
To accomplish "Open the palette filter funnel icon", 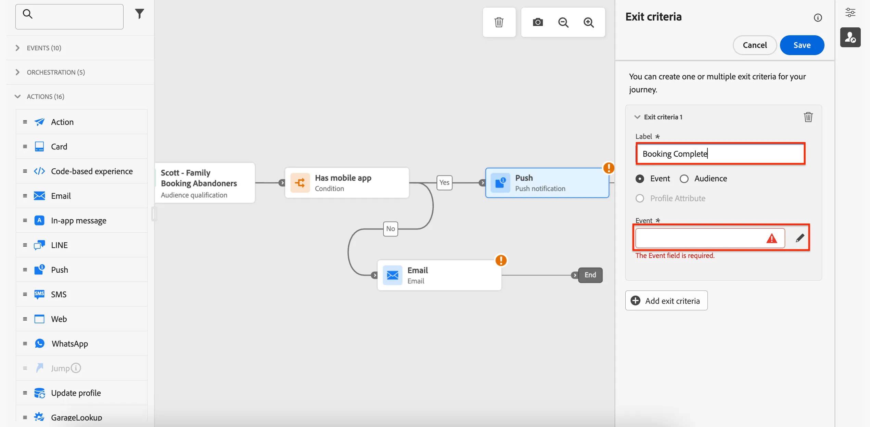I will (x=139, y=14).
